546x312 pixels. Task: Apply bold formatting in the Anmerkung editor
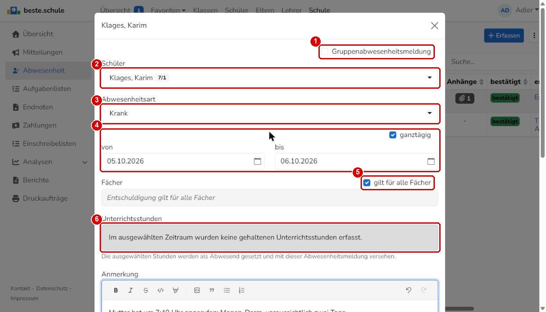(116, 290)
